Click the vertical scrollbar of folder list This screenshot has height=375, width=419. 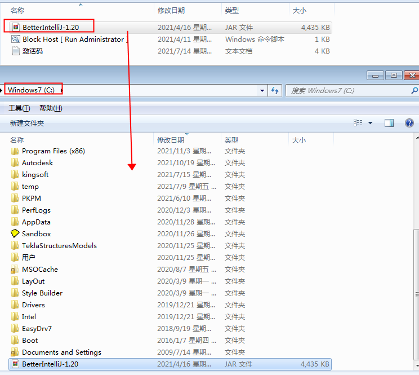click(416, 293)
